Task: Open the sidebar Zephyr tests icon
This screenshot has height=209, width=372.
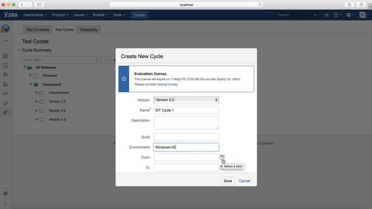Action: click(5, 113)
